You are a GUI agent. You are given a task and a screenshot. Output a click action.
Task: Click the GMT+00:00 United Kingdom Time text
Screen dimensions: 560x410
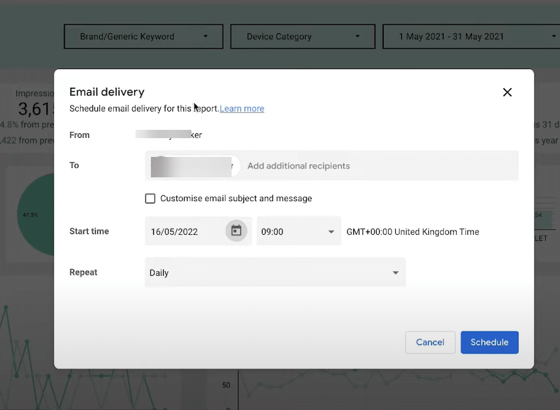click(x=412, y=232)
